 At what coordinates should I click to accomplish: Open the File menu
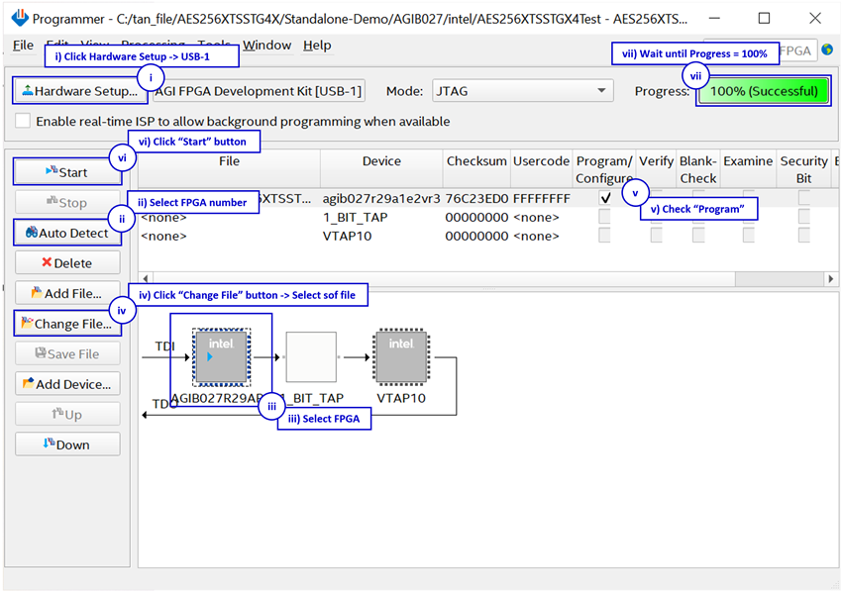[23, 46]
